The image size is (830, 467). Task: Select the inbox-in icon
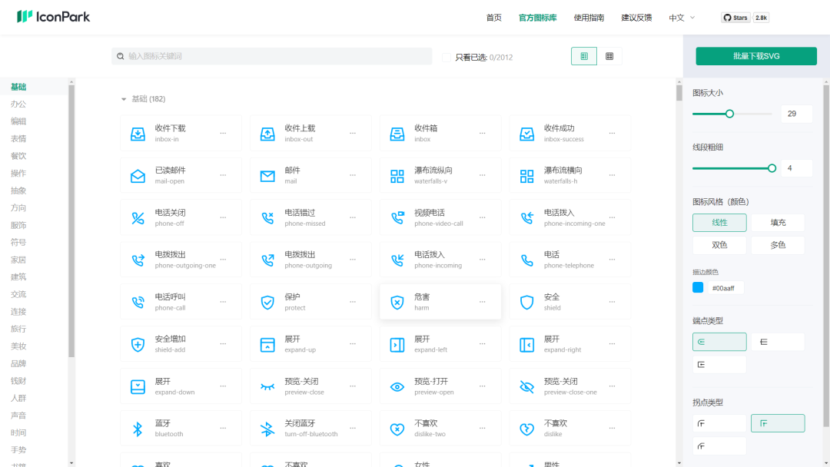pyautogui.click(x=138, y=134)
